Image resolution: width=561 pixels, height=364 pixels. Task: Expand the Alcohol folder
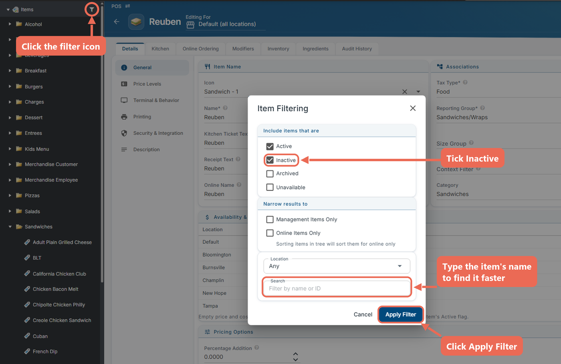10,24
